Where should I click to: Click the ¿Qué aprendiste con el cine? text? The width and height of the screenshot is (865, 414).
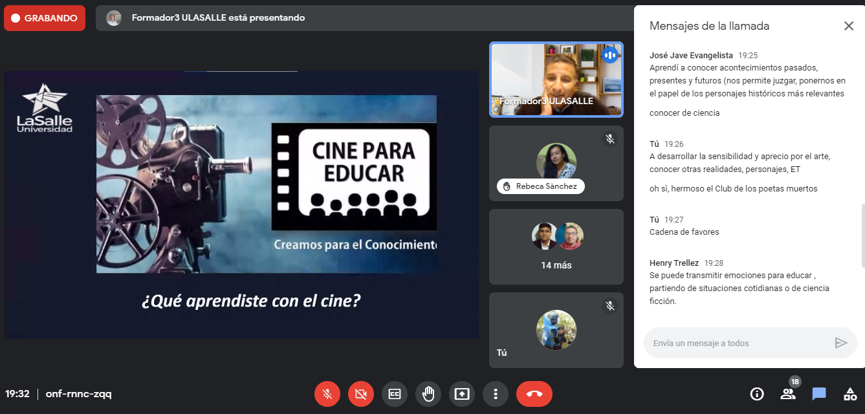(x=251, y=301)
